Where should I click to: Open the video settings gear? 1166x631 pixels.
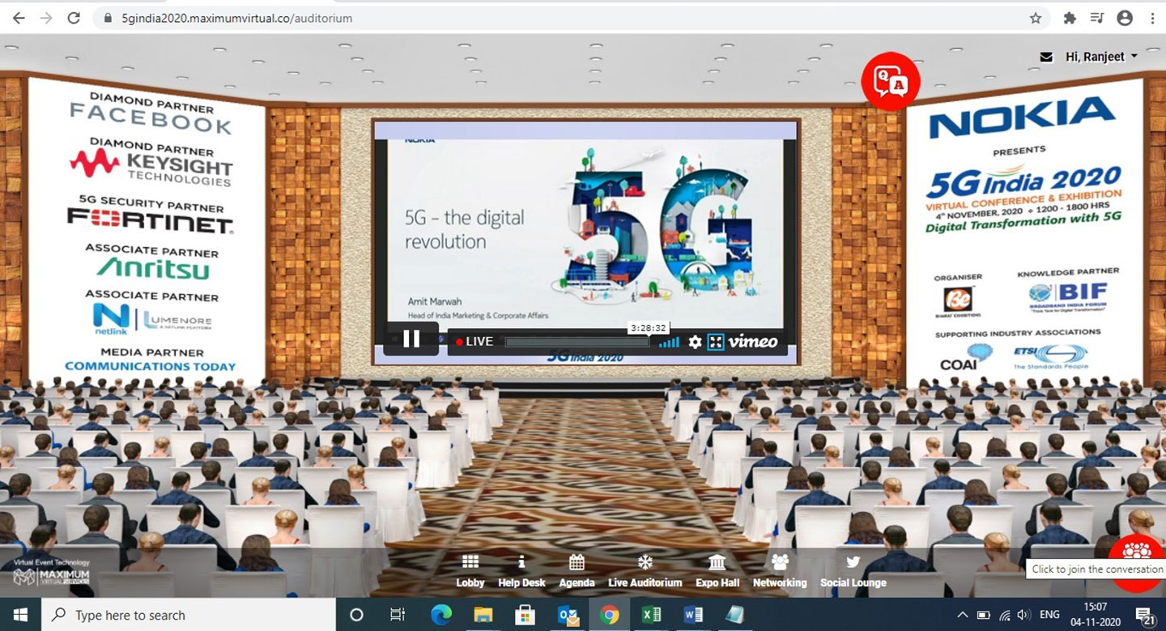coord(695,342)
